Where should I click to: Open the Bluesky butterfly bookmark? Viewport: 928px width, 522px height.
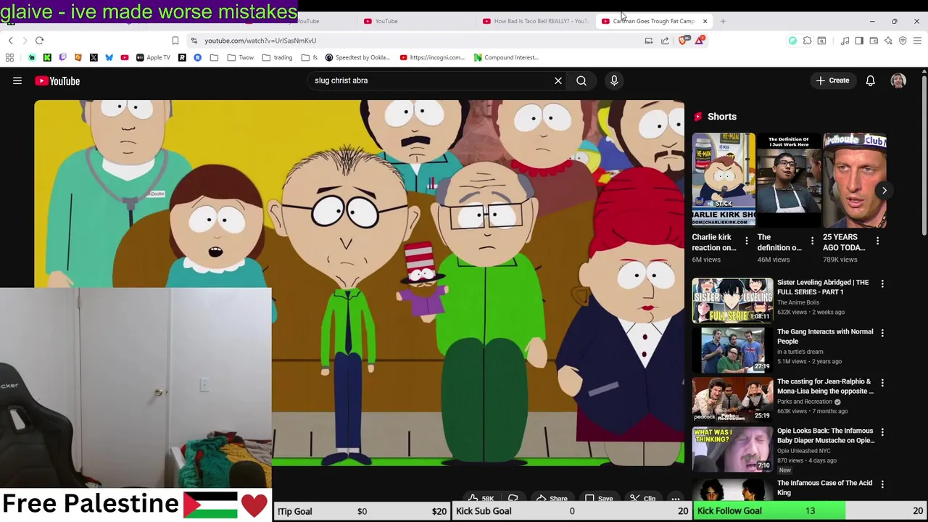pyautogui.click(x=109, y=57)
